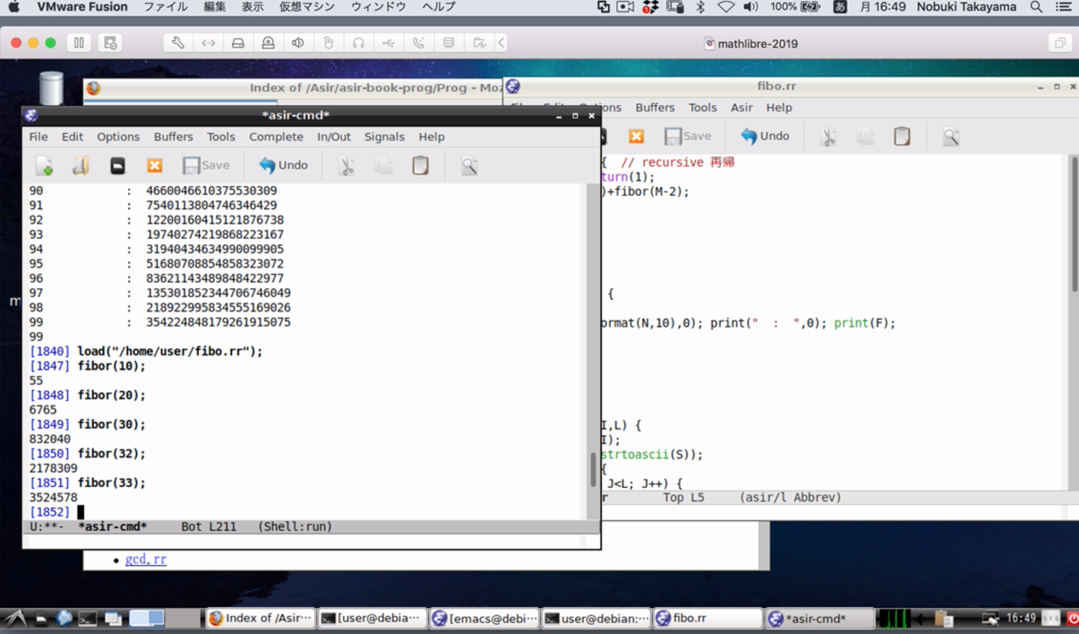The image size is (1079, 634).
Task: Click Save button in asir-cmd toolbar
Action: (x=206, y=165)
